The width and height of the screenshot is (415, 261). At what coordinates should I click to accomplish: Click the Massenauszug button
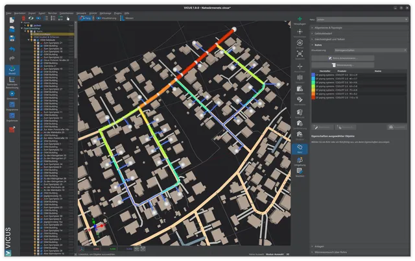pos(343,65)
